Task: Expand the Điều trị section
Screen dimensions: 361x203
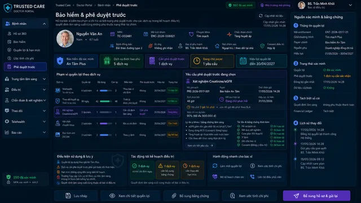Action: [x=25, y=90]
